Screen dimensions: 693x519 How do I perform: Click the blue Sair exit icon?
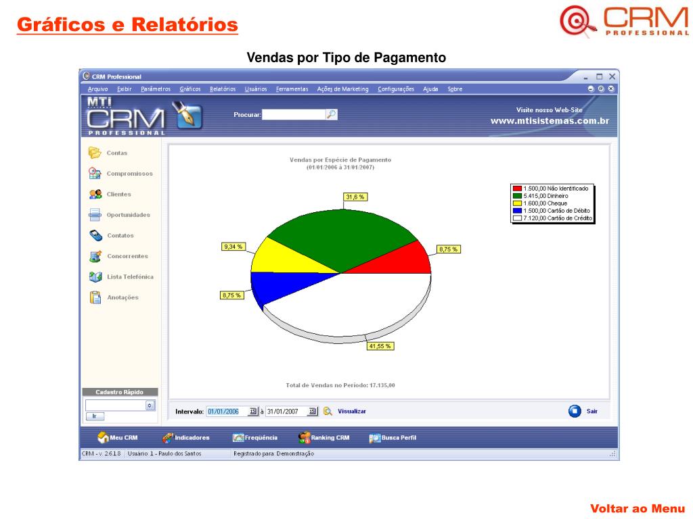click(x=575, y=411)
